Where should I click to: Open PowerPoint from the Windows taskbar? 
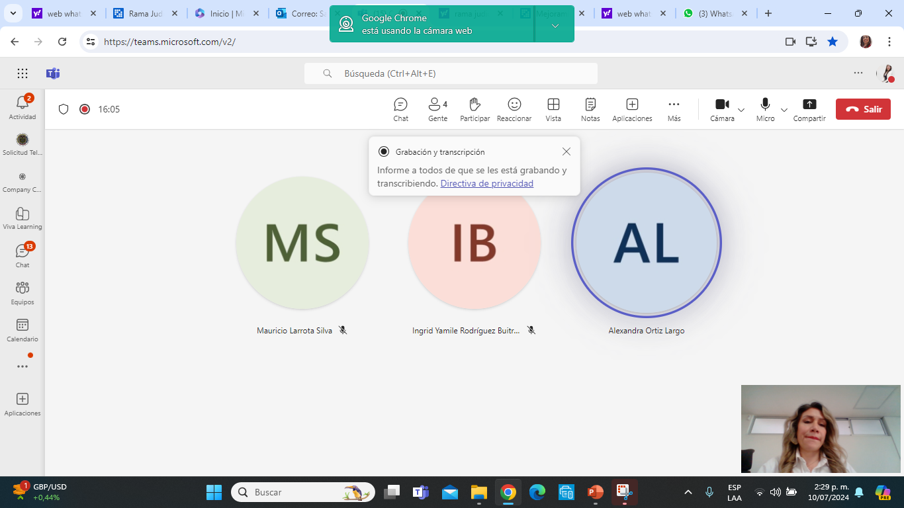(595, 492)
